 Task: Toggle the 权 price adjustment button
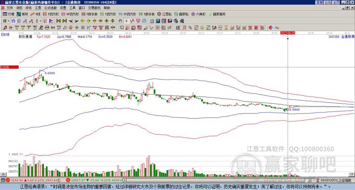point(45,21)
